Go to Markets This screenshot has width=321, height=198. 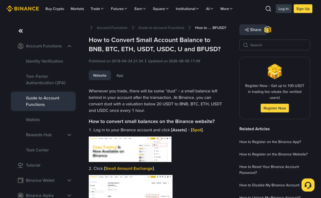coord(77,9)
